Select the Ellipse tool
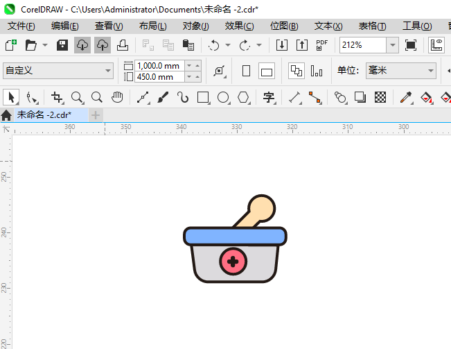The image size is (451, 349). tap(224, 98)
